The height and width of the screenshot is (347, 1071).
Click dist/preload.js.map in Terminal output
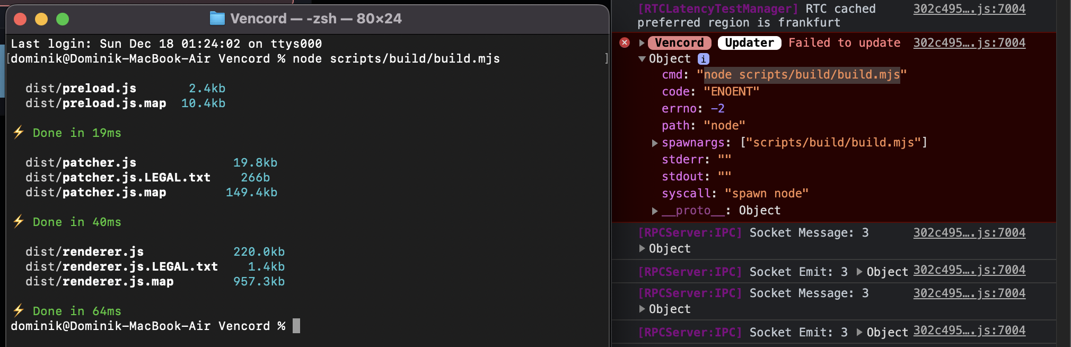coord(95,103)
